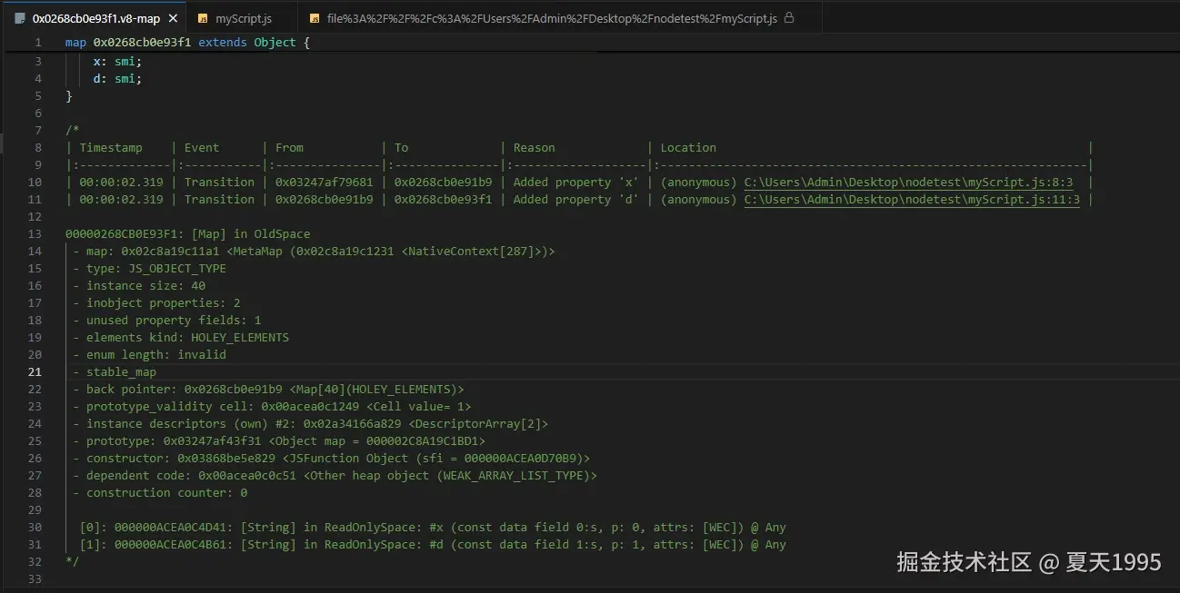Click line number 21 in the gutter
The height and width of the screenshot is (593, 1180).
pyautogui.click(x=35, y=372)
